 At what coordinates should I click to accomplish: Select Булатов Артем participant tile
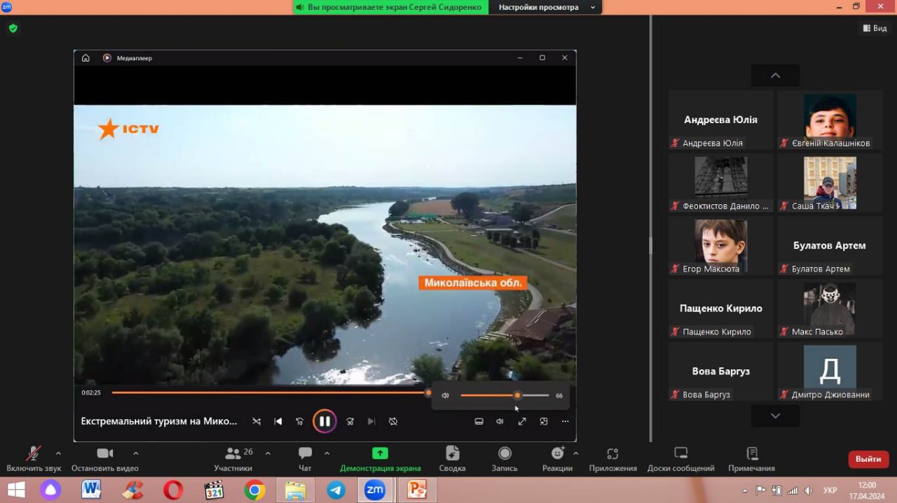pos(830,246)
